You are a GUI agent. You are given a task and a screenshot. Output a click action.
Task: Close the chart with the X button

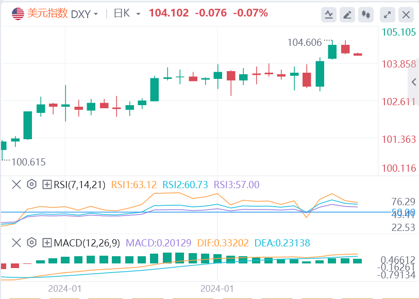pyautogui.click(x=406, y=14)
